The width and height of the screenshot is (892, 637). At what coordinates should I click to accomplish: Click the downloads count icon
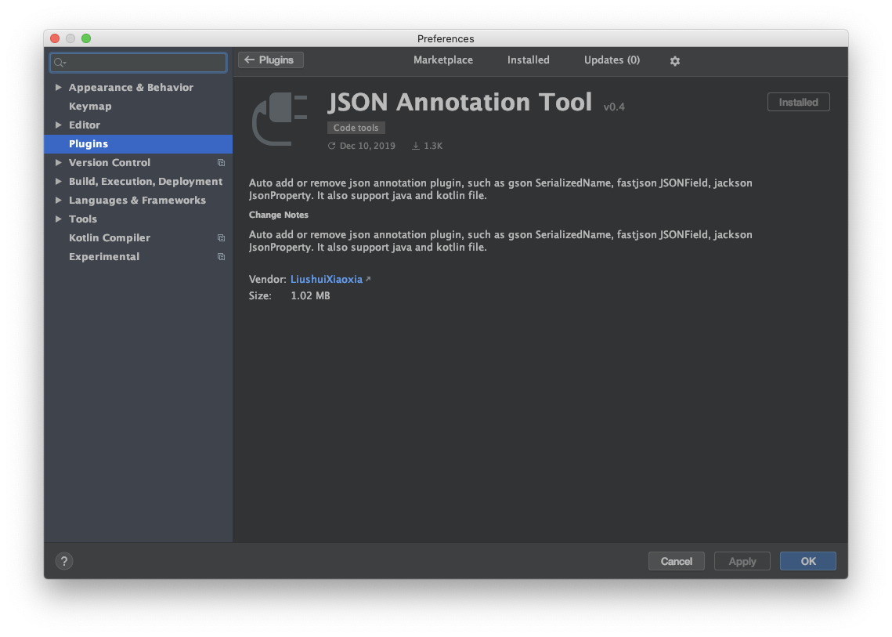pyautogui.click(x=416, y=146)
